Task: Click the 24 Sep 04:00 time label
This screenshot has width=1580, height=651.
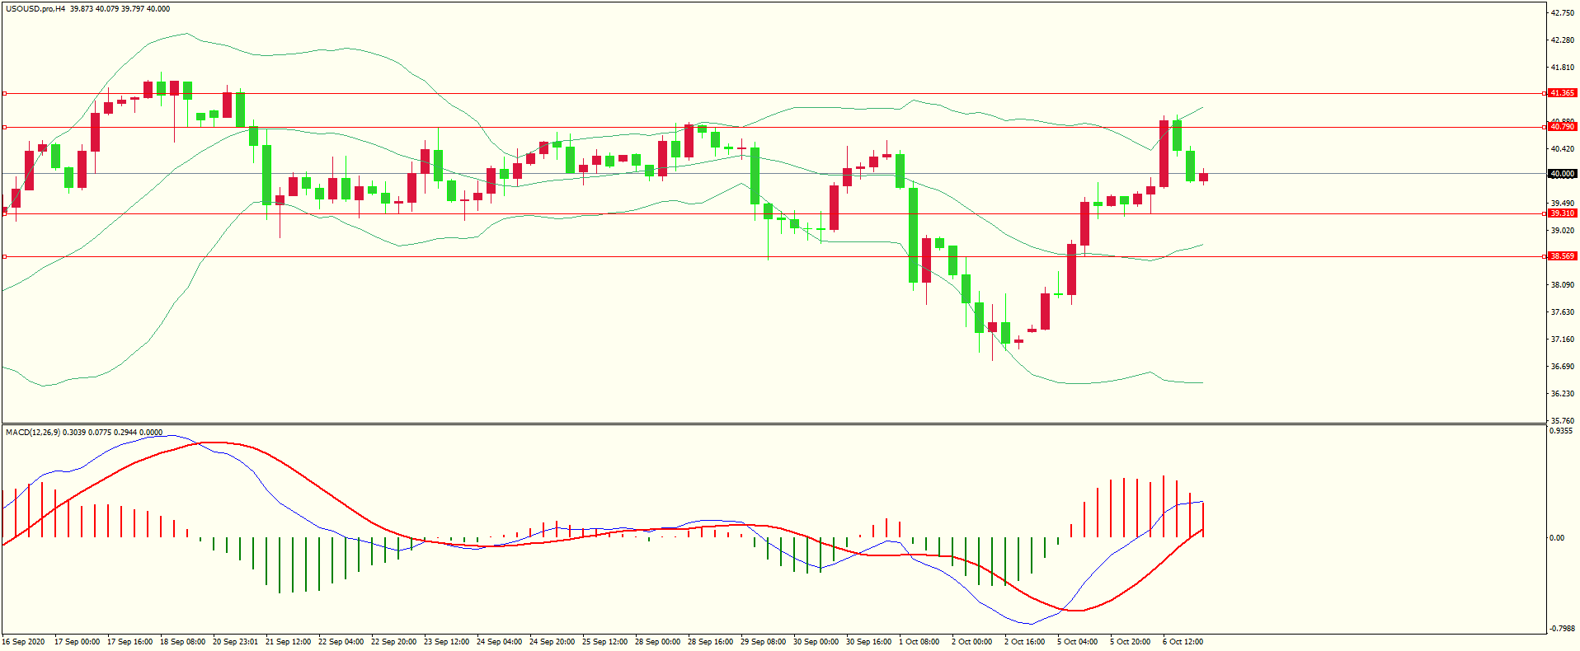Action: pos(499,642)
